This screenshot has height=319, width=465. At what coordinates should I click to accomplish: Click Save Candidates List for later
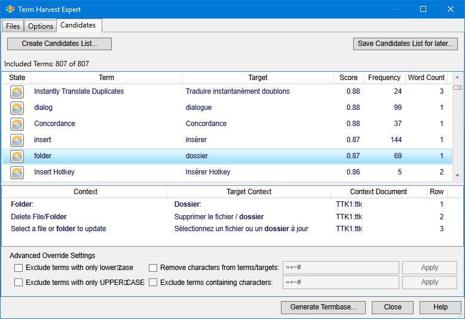coord(405,44)
